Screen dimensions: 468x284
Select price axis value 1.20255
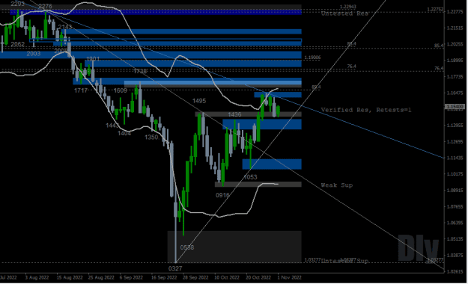[x=455, y=44]
